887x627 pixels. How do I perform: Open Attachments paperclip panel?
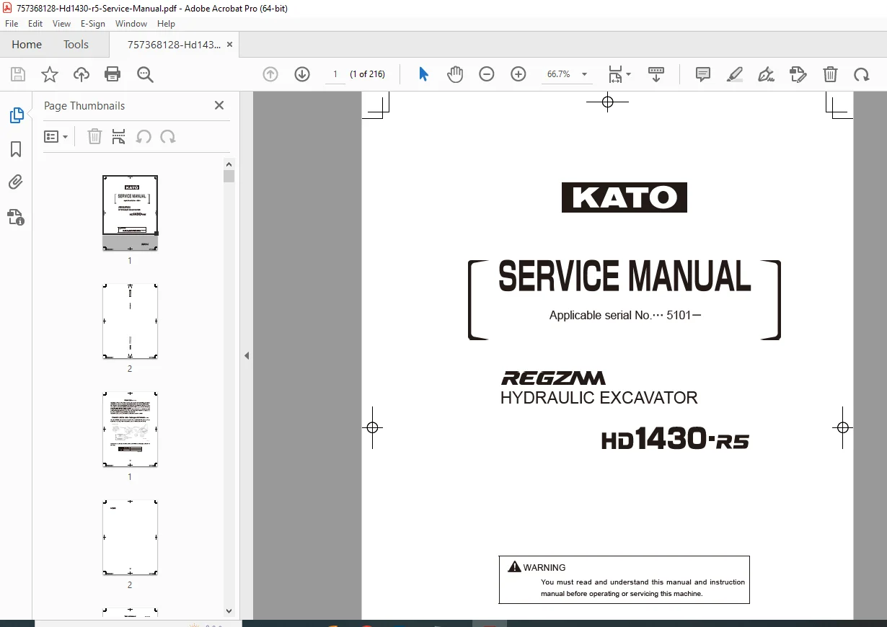[16, 182]
